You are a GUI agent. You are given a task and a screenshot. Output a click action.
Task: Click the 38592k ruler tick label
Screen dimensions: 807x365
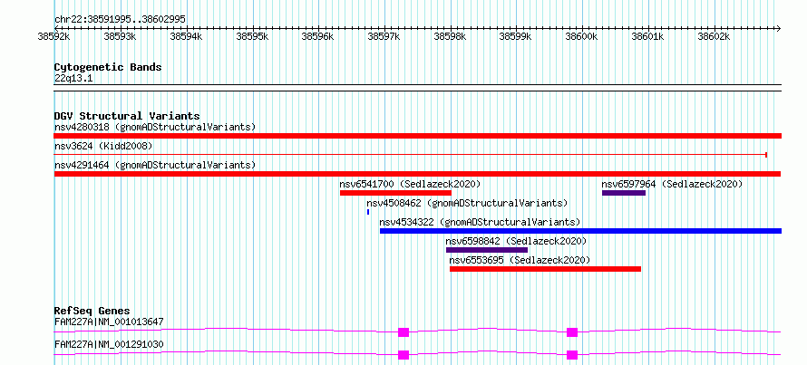(54, 37)
